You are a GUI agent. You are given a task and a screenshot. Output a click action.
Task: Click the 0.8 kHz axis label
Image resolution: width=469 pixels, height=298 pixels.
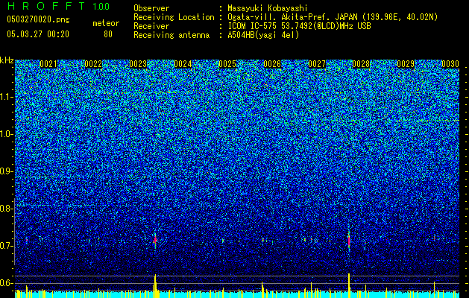pyautogui.click(x=6, y=209)
